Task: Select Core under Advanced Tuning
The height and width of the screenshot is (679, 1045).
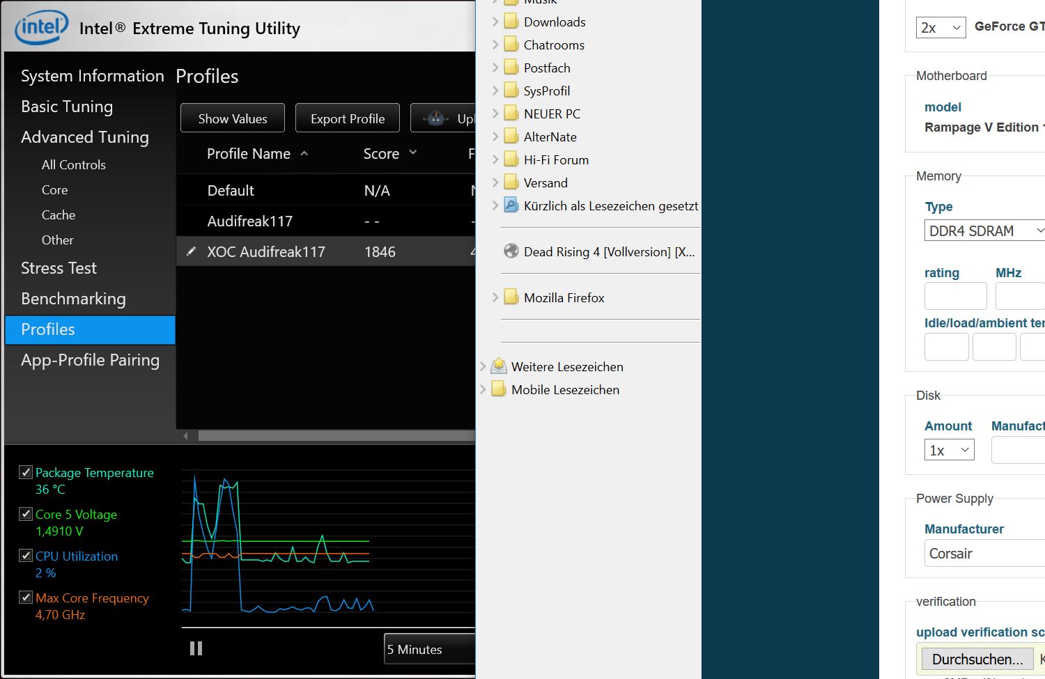Action: click(x=54, y=190)
